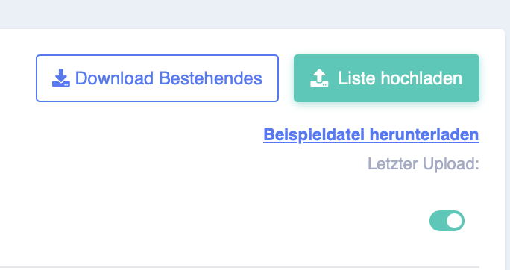Disable the turned-on toggle switch
Viewport: 510px width, 270px height.
447,221
